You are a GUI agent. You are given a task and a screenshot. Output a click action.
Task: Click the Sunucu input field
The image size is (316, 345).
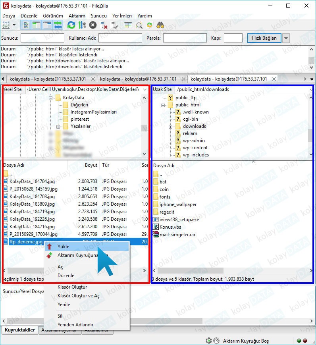point(42,38)
